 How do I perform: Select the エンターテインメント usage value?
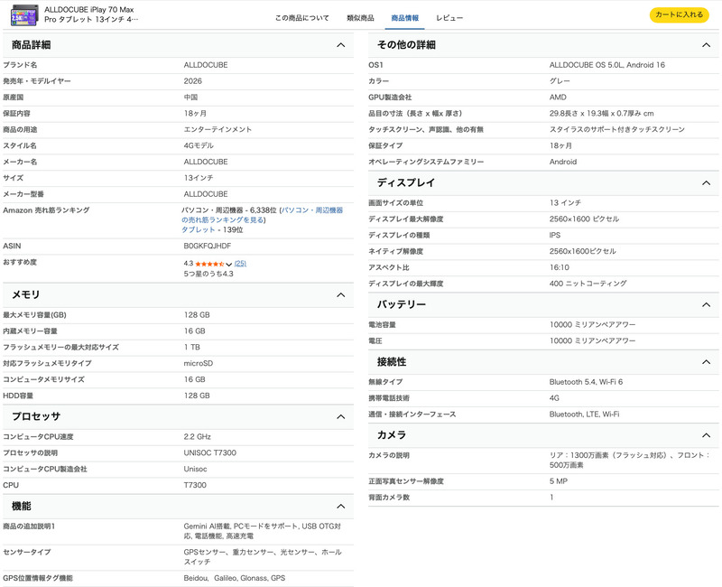point(218,129)
